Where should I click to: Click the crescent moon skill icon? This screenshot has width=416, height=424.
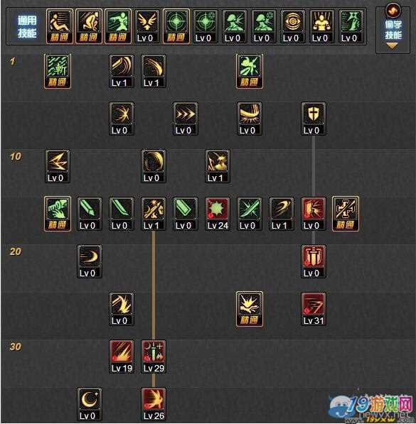(90, 404)
